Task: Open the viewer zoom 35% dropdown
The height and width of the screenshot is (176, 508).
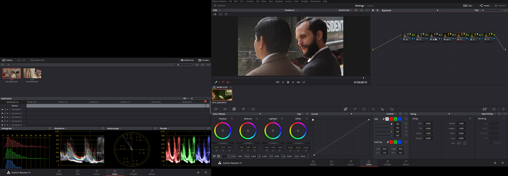Action: (217, 10)
